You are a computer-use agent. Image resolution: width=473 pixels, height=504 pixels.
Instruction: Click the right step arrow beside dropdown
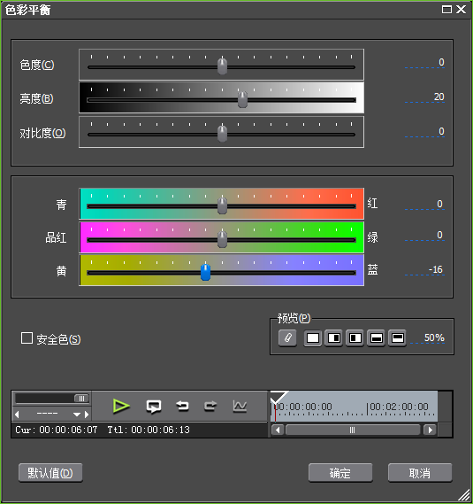click(87, 415)
